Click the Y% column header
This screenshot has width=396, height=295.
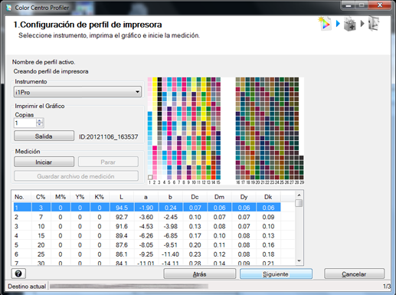80,197
